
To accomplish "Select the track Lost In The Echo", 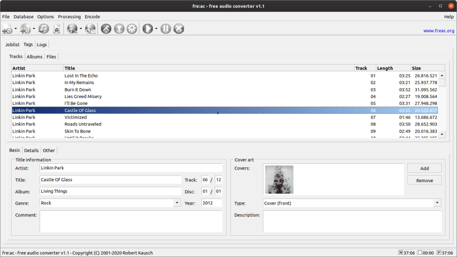I will coord(225,76).
